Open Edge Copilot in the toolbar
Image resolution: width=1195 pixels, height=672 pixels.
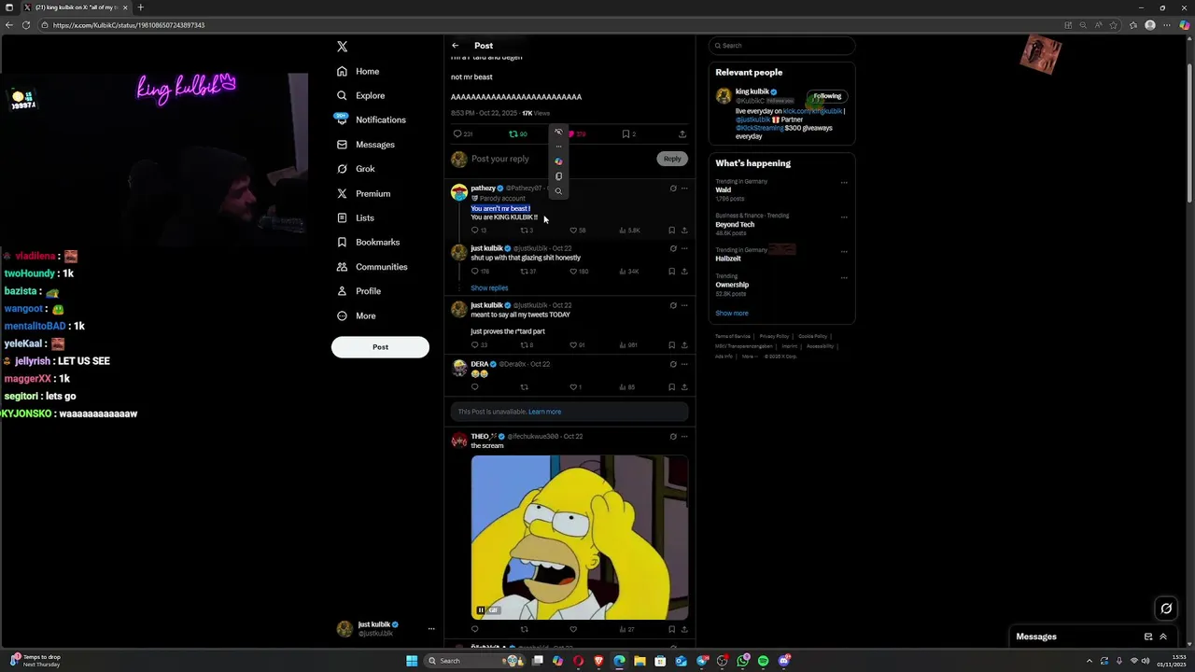[1186, 25]
